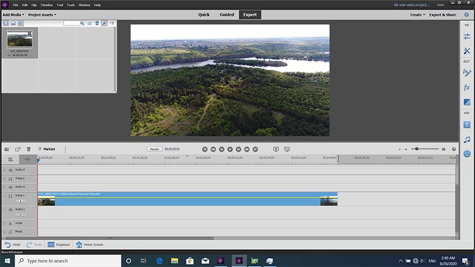Screen dimensions: 475x267
Task: Switch to Guided mode tab
Action: pos(227,14)
